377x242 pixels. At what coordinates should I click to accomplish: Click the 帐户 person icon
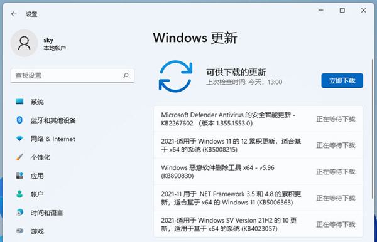coord(19,194)
